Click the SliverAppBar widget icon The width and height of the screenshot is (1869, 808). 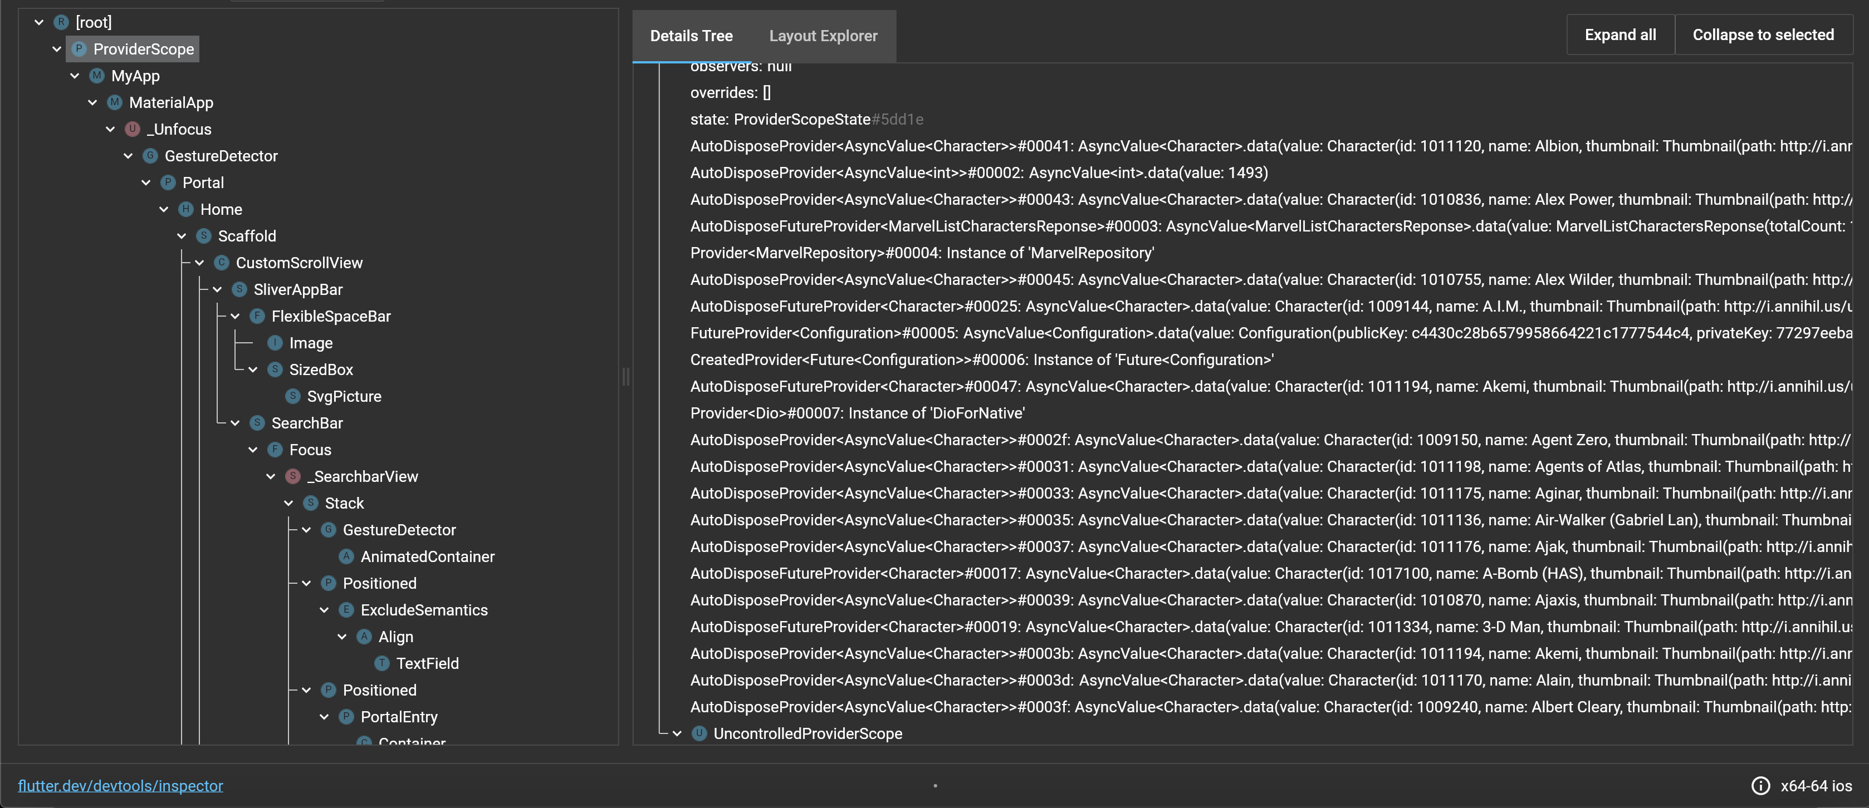click(x=239, y=289)
